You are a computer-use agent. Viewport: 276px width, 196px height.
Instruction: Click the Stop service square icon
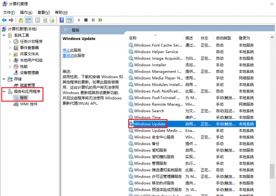point(86,20)
